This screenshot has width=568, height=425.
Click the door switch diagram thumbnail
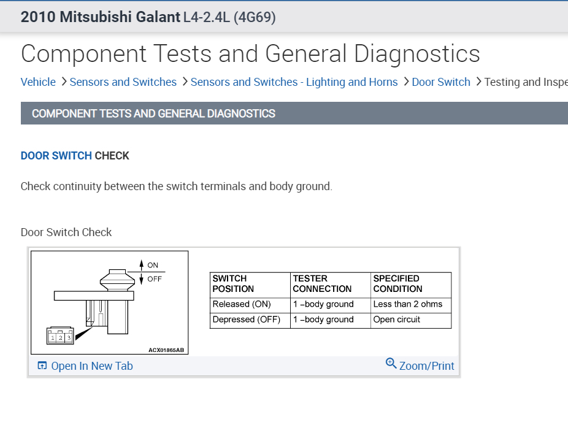[110, 302]
